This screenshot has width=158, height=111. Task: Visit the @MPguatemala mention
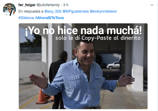pos(76,11)
